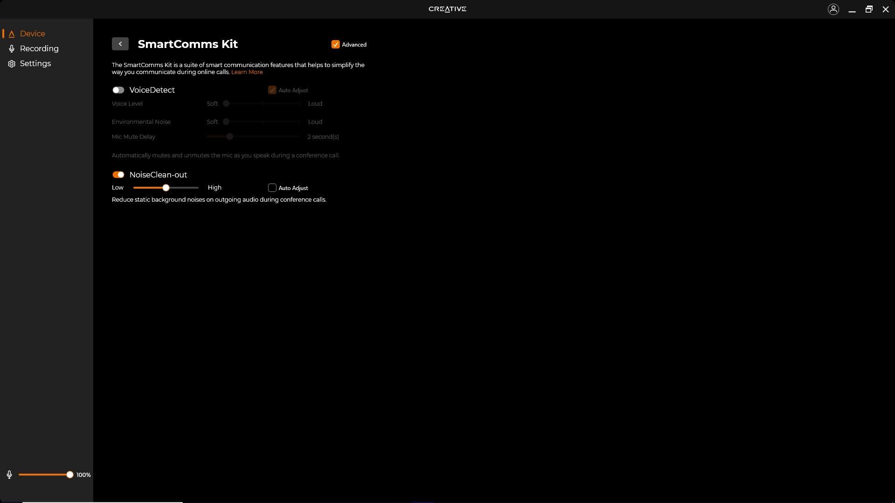
Task: Switch to the Recording tab
Action: click(39, 48)
